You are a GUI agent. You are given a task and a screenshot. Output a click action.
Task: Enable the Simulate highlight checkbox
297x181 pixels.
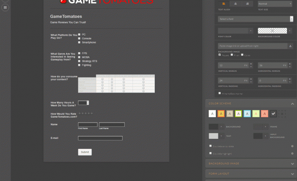[x=210, y=153]
